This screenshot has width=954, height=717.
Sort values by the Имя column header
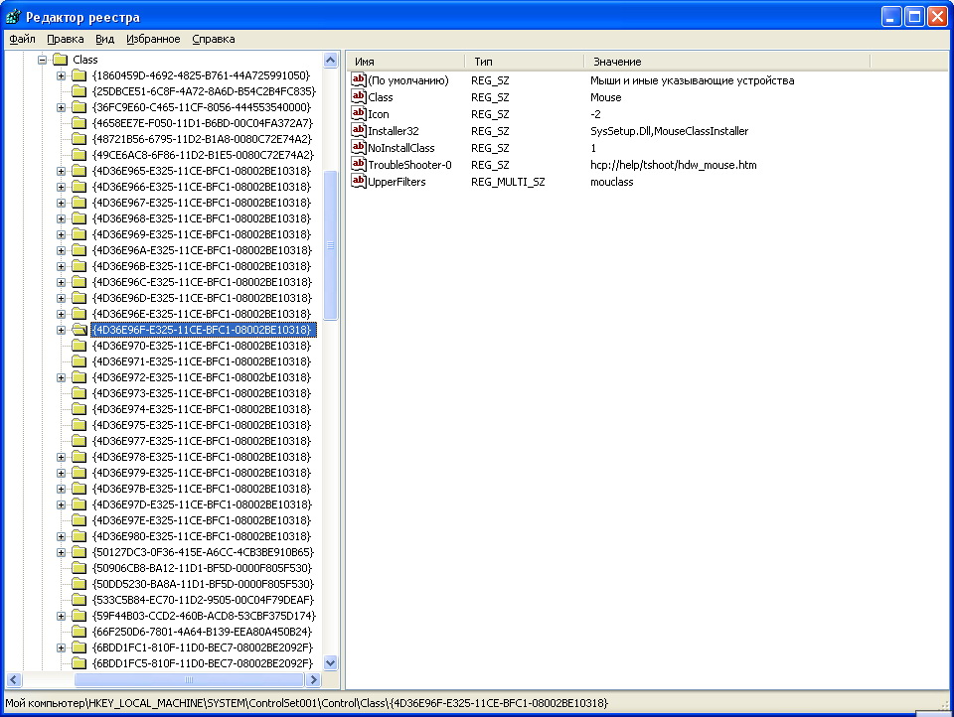[x=405, y=62]
